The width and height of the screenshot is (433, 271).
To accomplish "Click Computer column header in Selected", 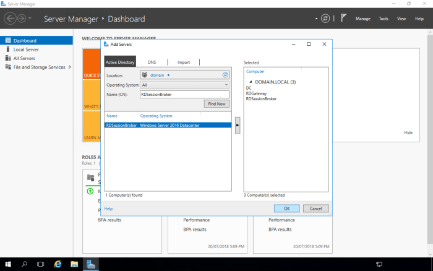I will click(255, 71).
